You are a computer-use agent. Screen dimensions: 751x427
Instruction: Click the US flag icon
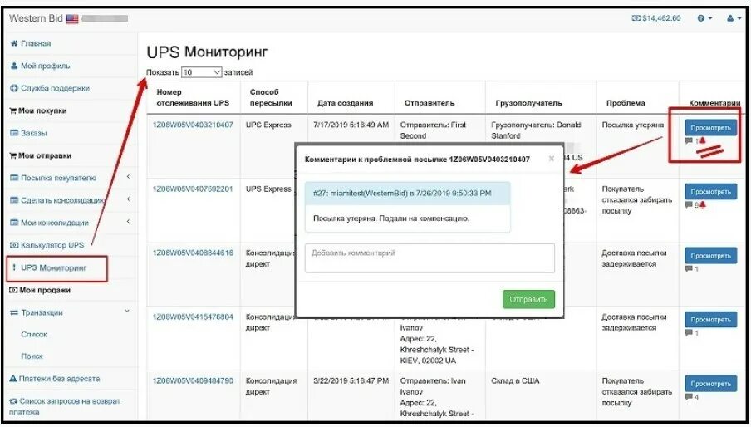pyautogui.click(x=72, y=18)
